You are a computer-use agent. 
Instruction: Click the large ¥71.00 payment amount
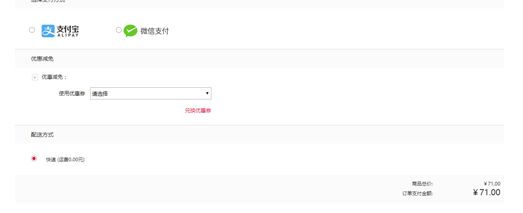coord(487,192)
